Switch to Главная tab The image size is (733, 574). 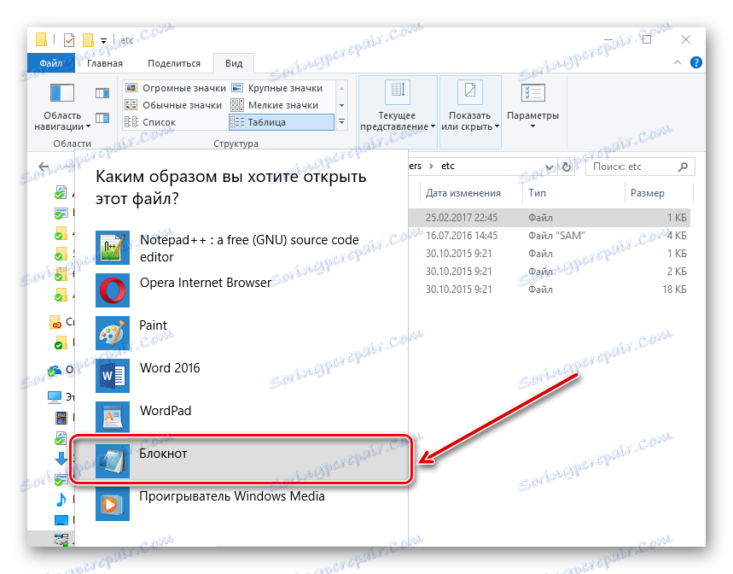[105, 63]
